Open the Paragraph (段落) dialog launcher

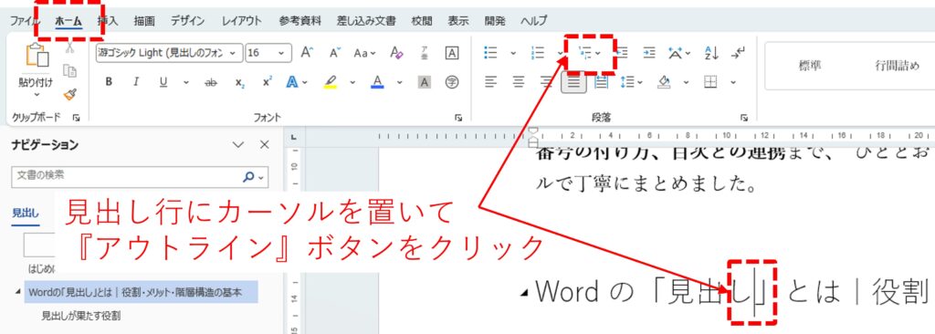coord(744,118)
